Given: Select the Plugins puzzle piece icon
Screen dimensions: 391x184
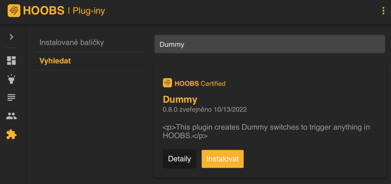Looking at the screenshot, I should [11, 134].
